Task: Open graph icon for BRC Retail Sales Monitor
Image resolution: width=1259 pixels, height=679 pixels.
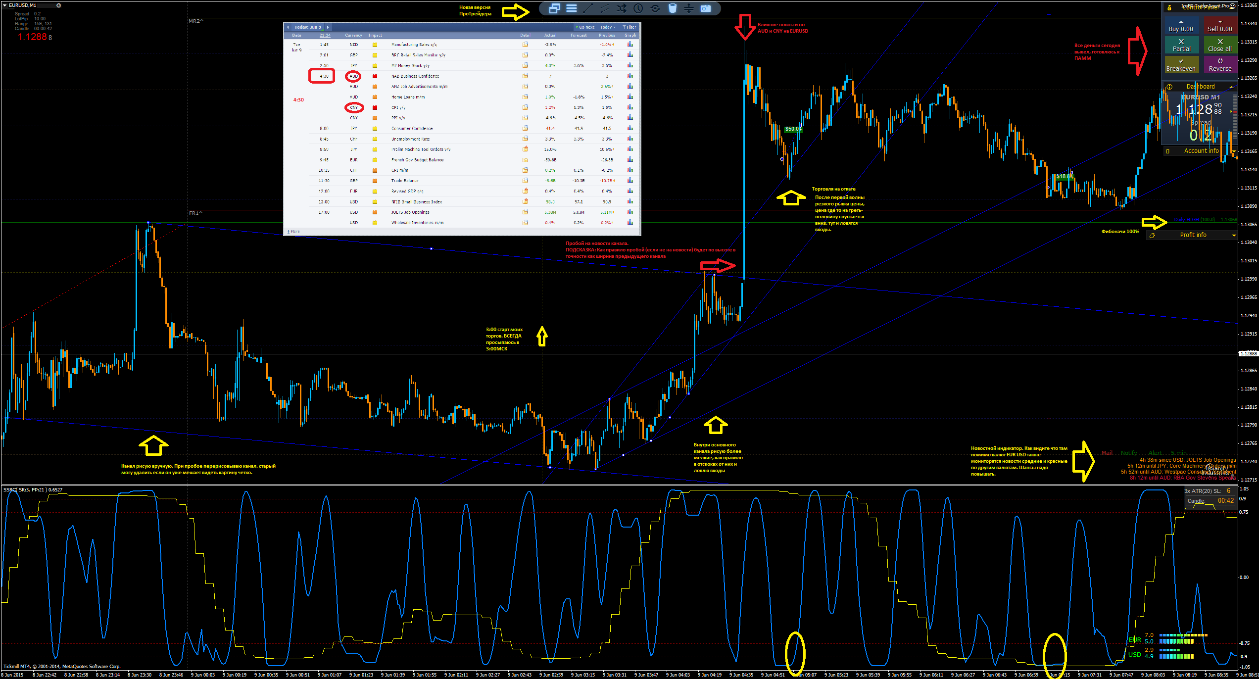Action: (630, 55)
